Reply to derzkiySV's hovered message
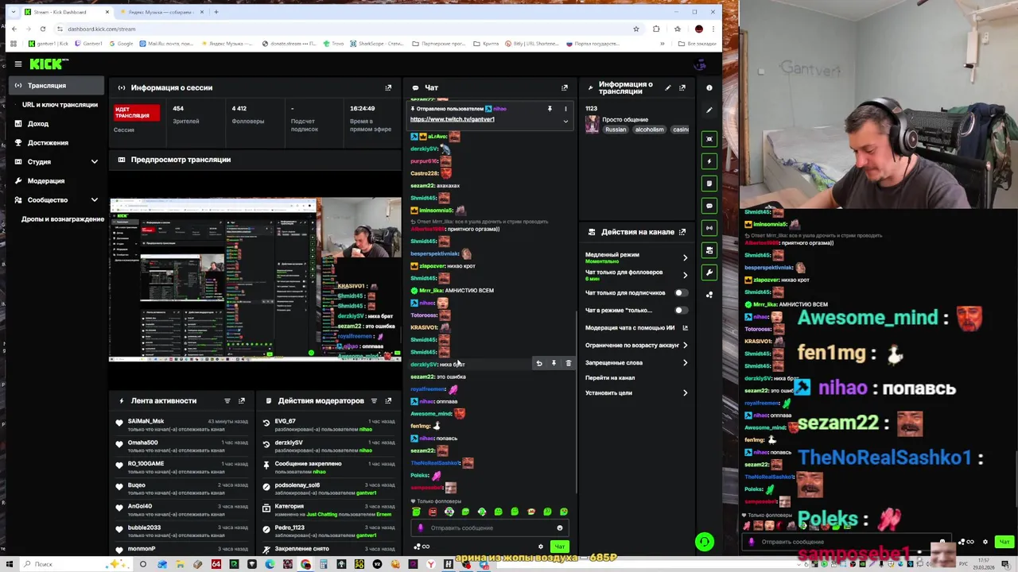The width and height of the screenshot is (1018, 572). coord(538,363)
